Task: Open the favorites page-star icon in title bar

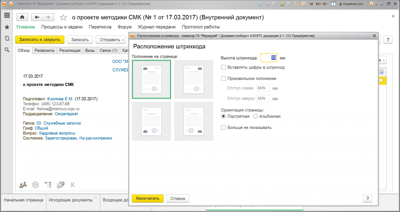Action: 289,4
